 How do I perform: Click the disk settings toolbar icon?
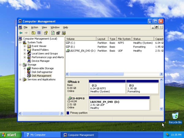tap(64, 33)
